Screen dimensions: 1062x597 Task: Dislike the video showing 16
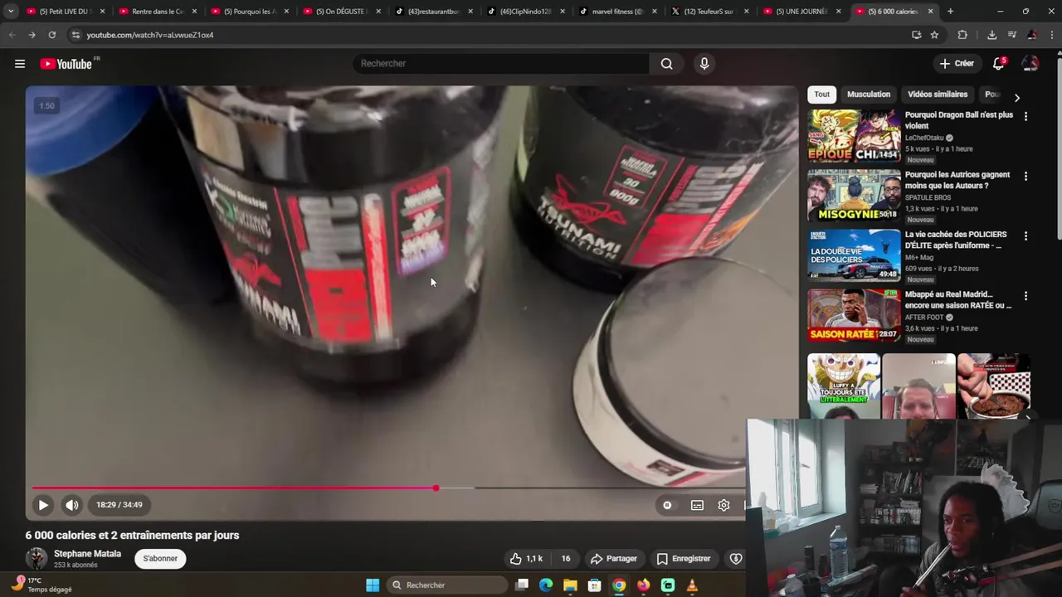click(565, 559)
